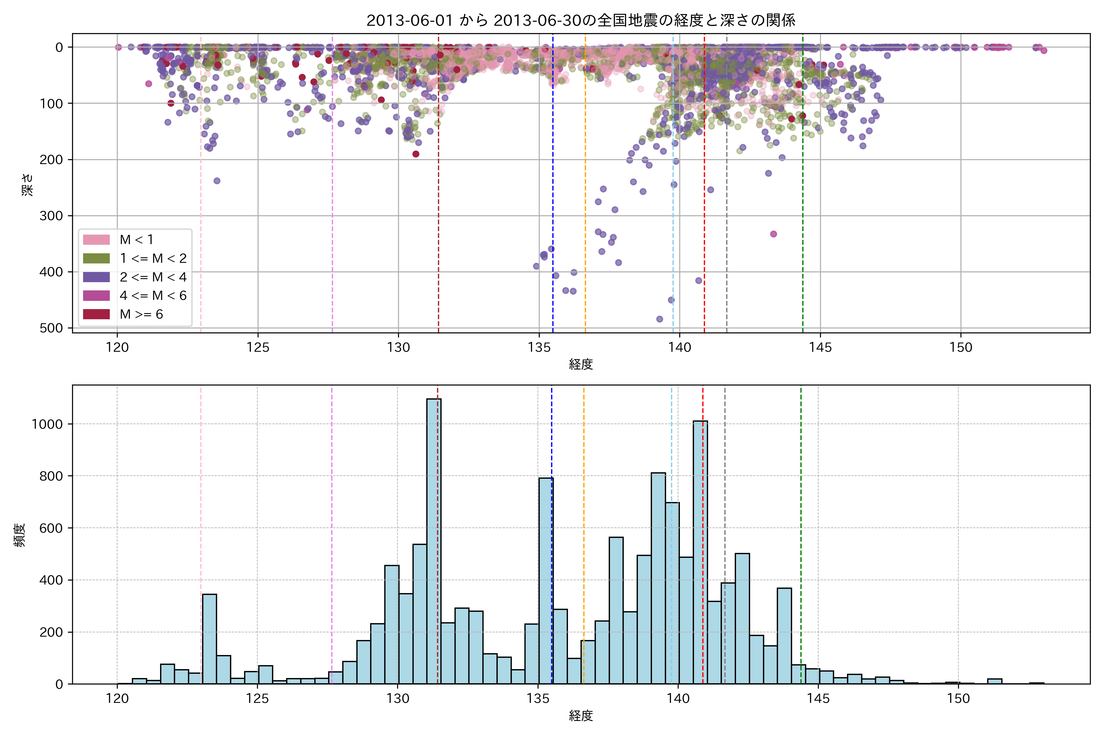Click the 1000 tick label on frequency axis

[x=47, y=424]
